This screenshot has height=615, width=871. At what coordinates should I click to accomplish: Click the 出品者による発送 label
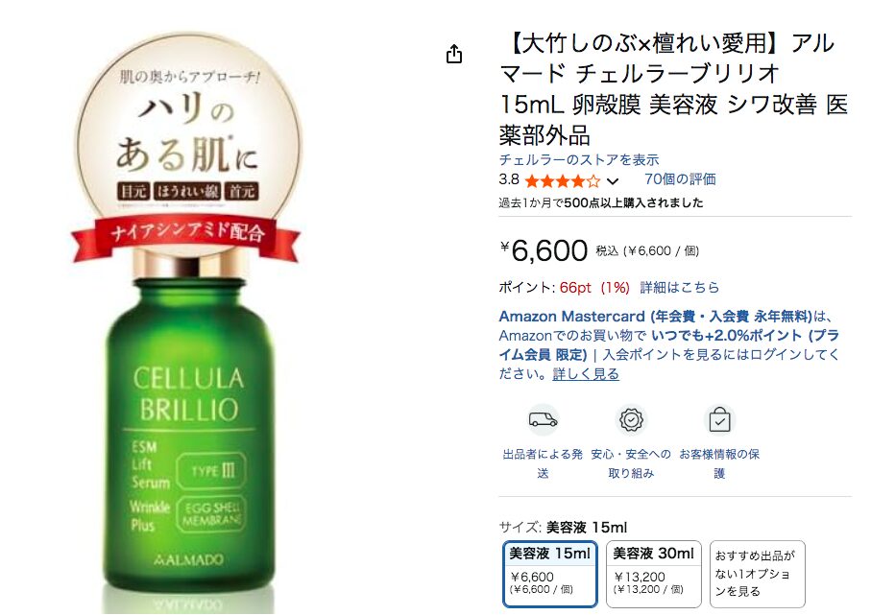tap(543, 463)
